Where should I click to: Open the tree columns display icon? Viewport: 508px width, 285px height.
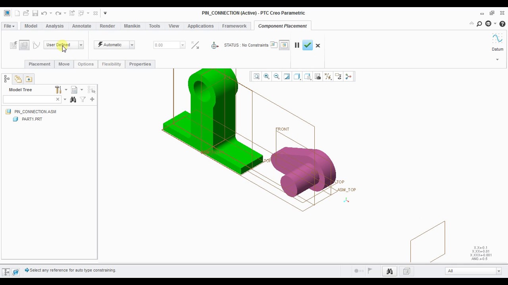(x=74, y=90)
